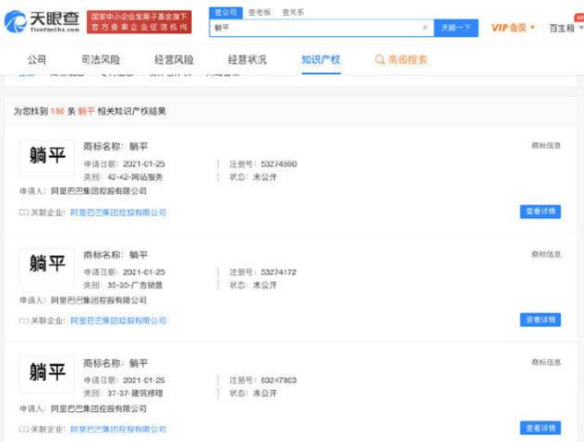Open 躺平 trademark thumbnail for registration 53247803

coord(47,374)
